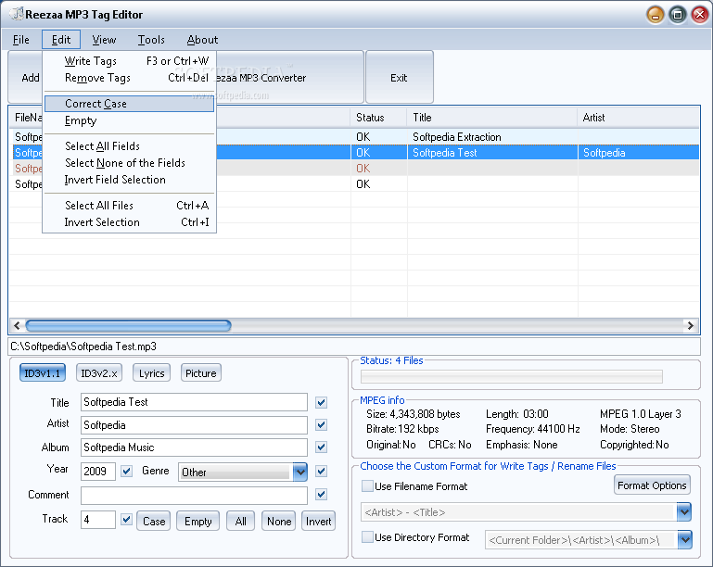
Task: Open the Tools menu
Action: 151,40
